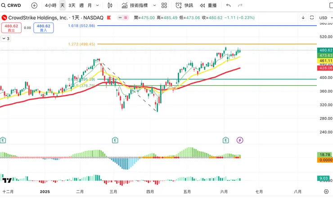The height and width of the screenshot is (198, 333).
Task: Open the candlestick chart type selector
Action: [110, 5]
